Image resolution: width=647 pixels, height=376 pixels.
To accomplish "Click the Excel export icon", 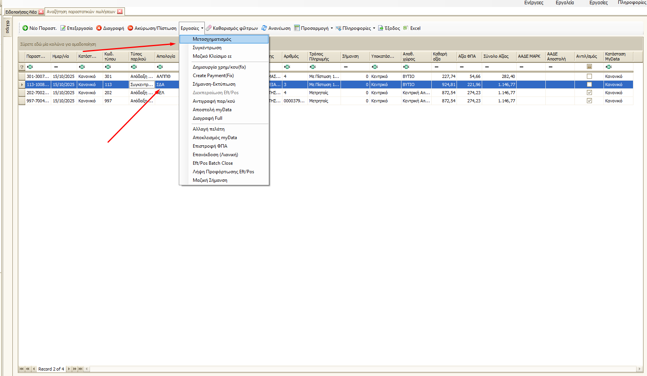I will coord(406,28).
